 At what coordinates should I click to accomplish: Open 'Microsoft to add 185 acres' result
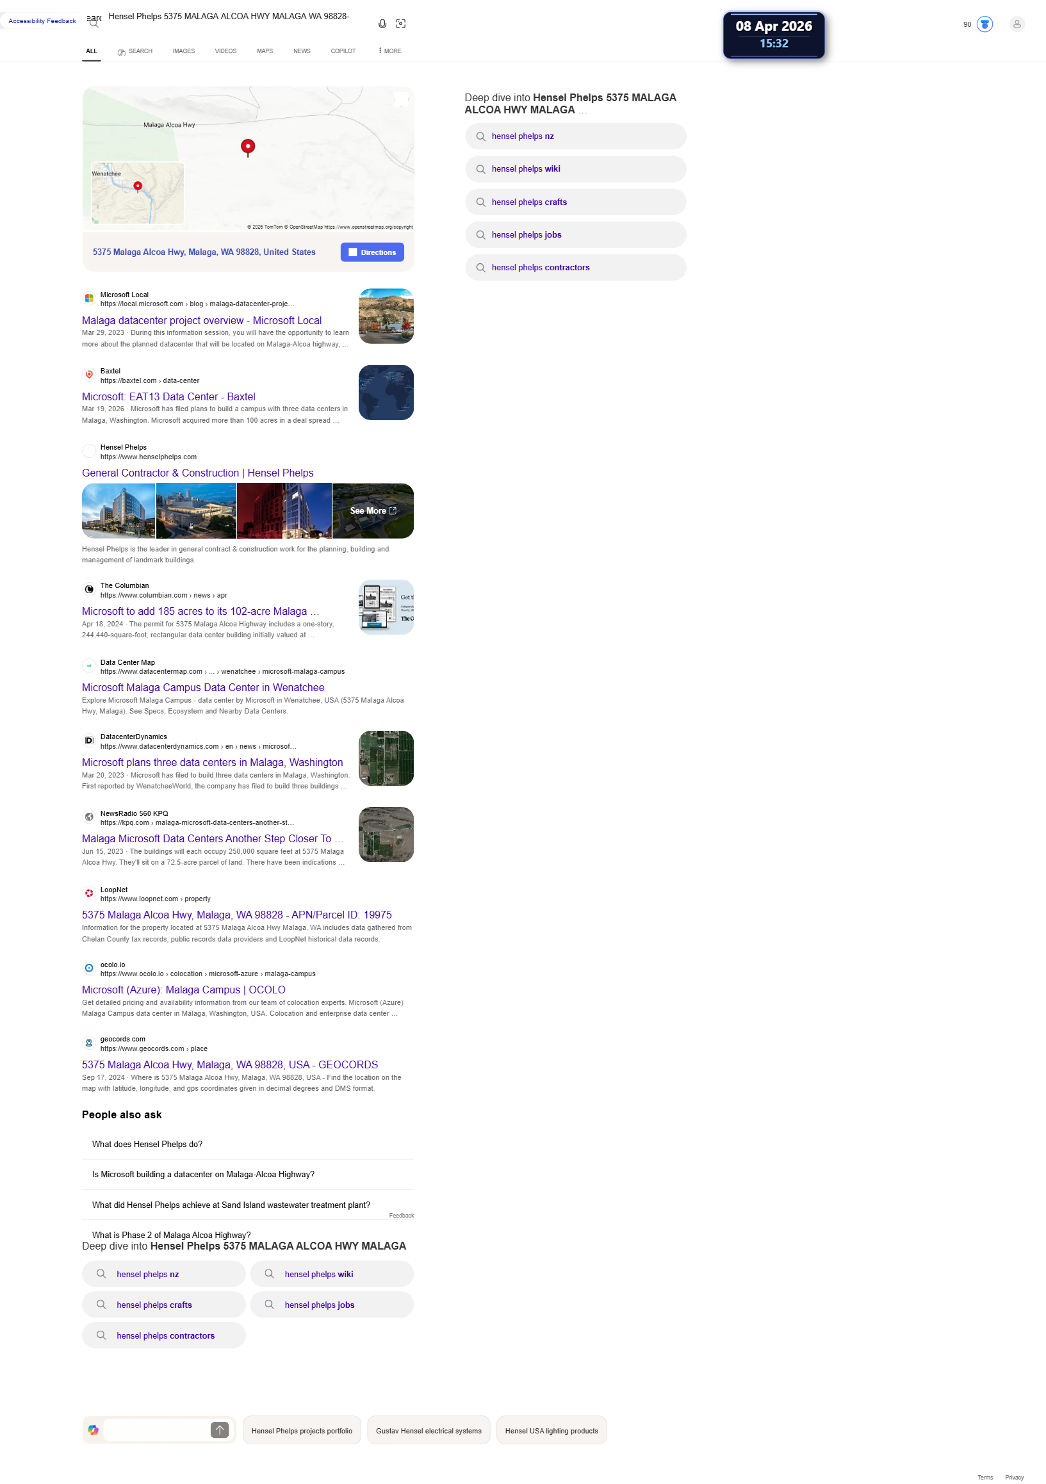click(x=200, y=612)
